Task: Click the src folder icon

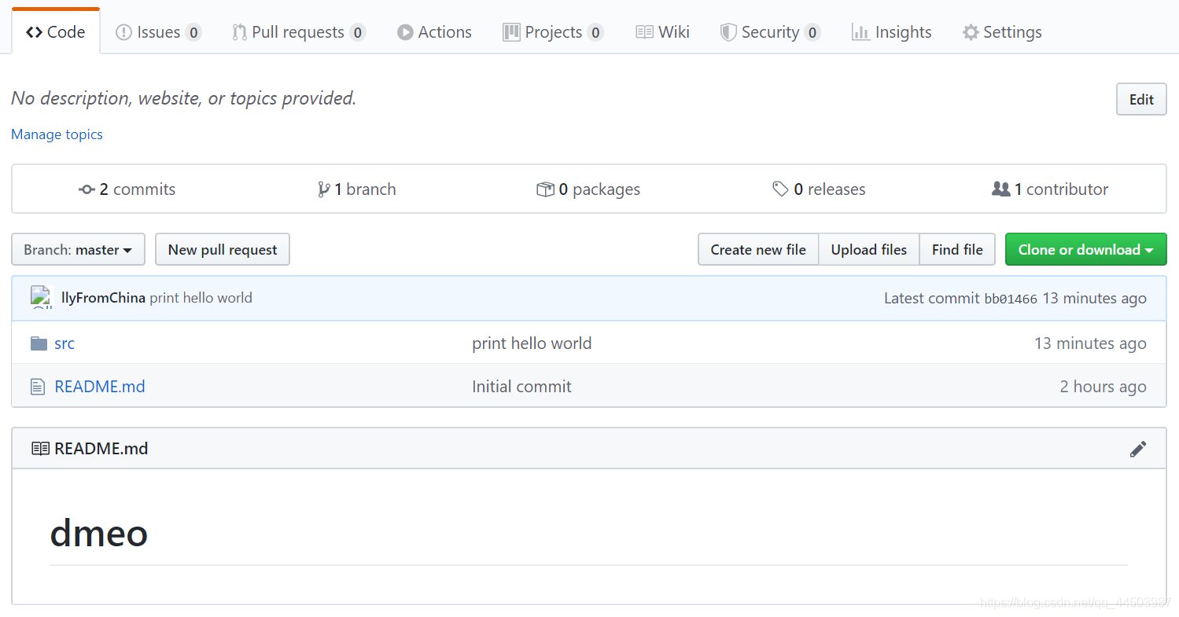Action: pos(39,343)
